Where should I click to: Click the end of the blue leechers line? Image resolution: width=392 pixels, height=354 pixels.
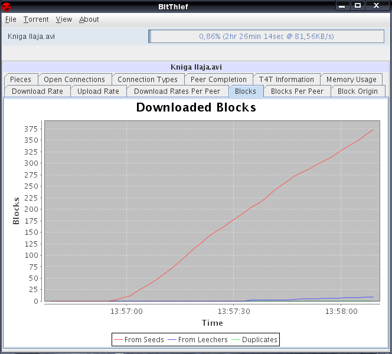(373, 297)
